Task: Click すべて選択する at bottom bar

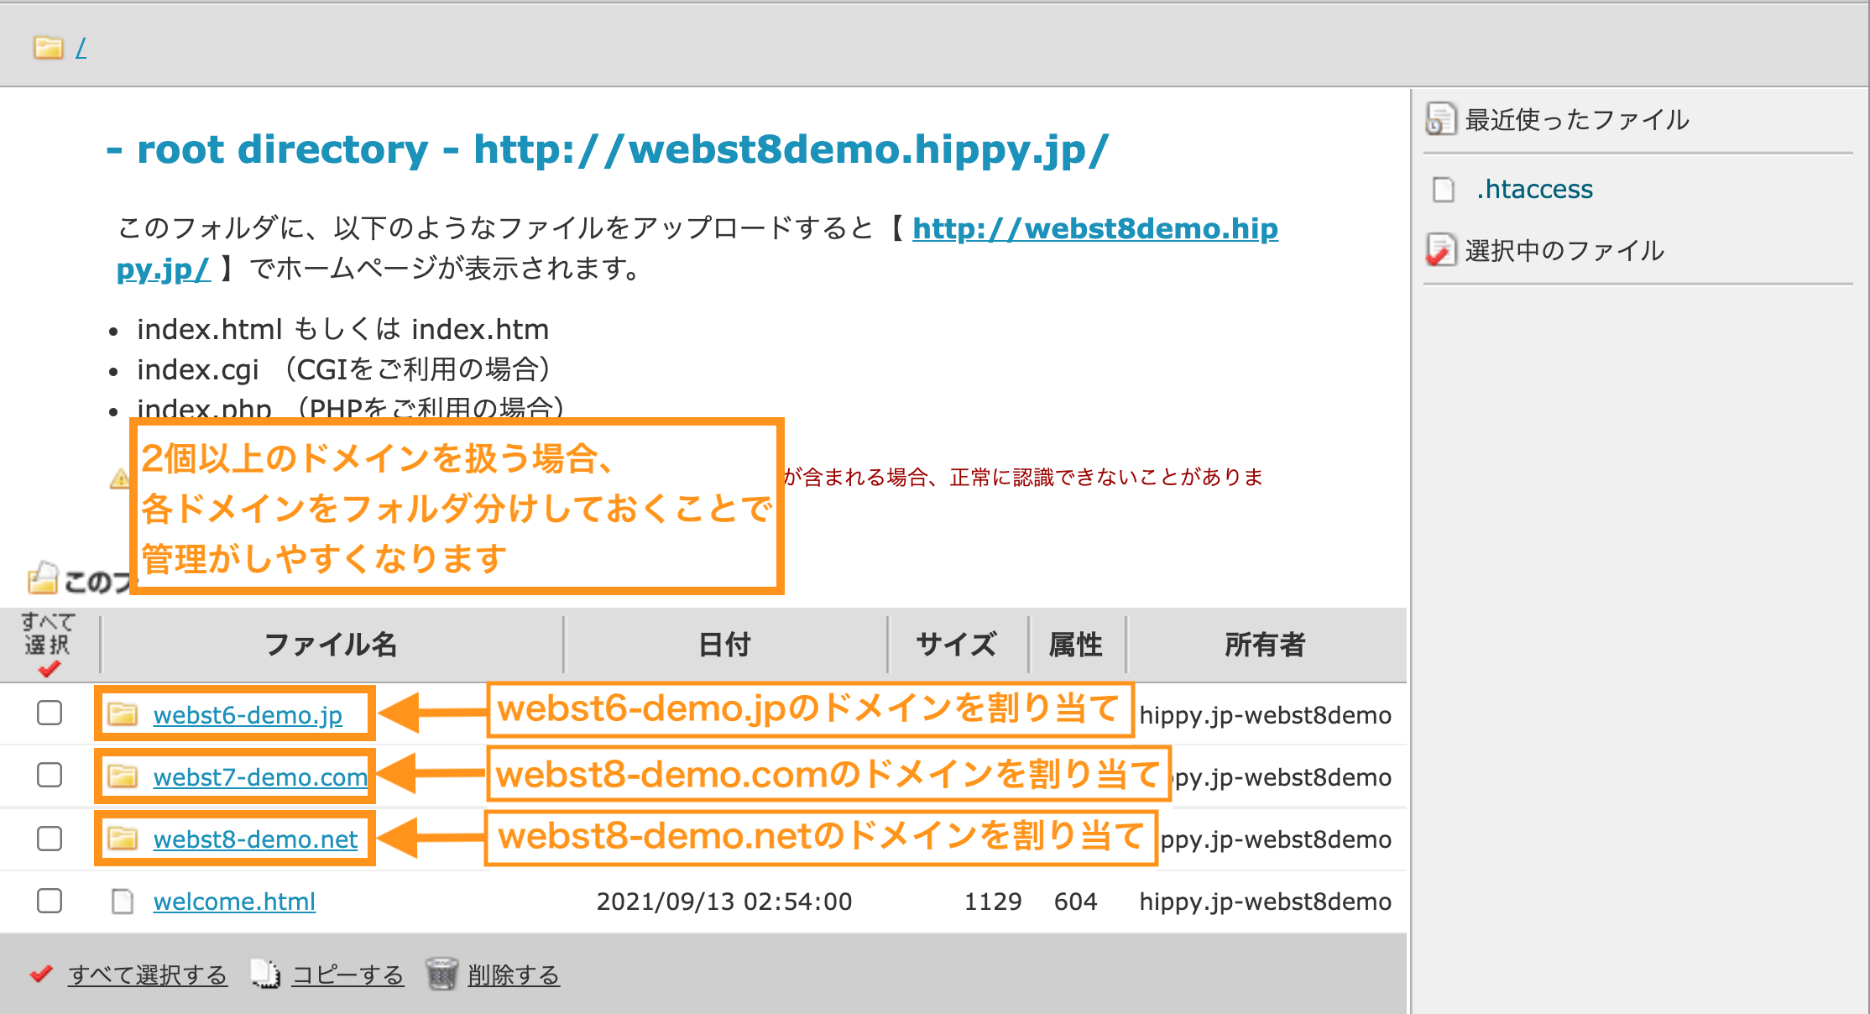Action: (147, 975)
